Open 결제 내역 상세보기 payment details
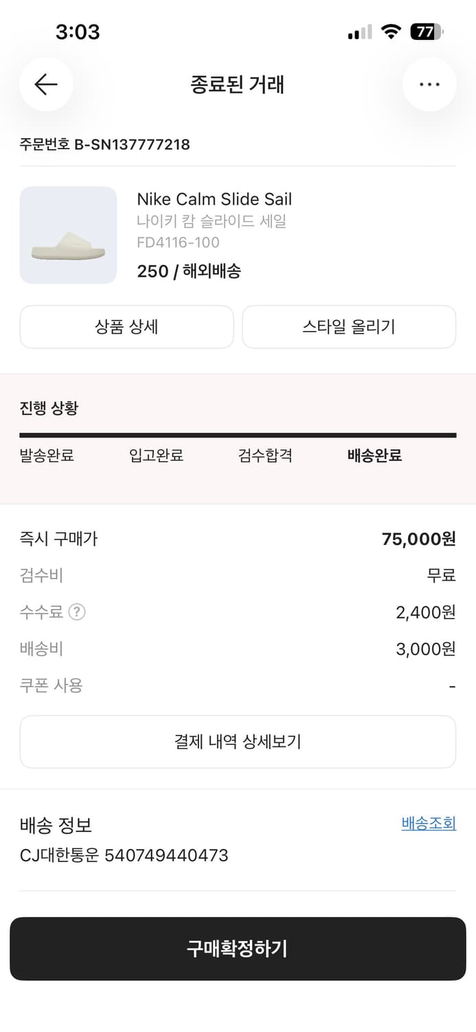 (x=238, y=741)
